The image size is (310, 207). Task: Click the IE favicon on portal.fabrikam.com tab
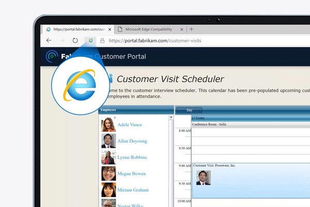pyautogui.click(x=48, y=29)
